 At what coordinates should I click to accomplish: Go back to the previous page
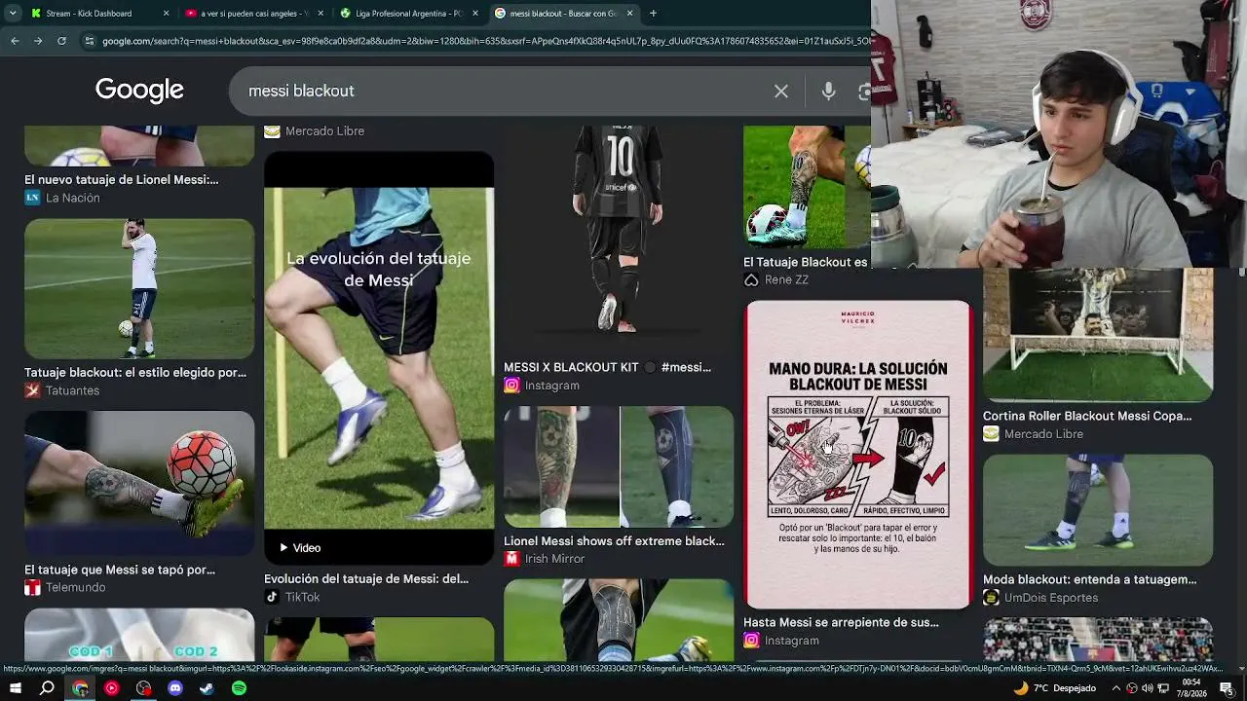[15, 41]
